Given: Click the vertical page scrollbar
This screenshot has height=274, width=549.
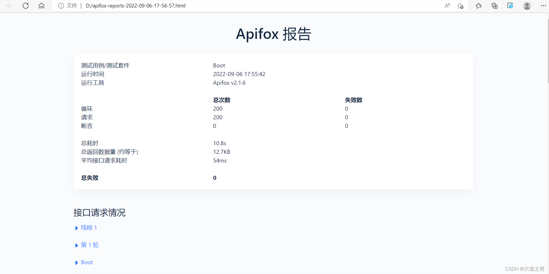Looking at the screenshot, I should tap(548, 50).
